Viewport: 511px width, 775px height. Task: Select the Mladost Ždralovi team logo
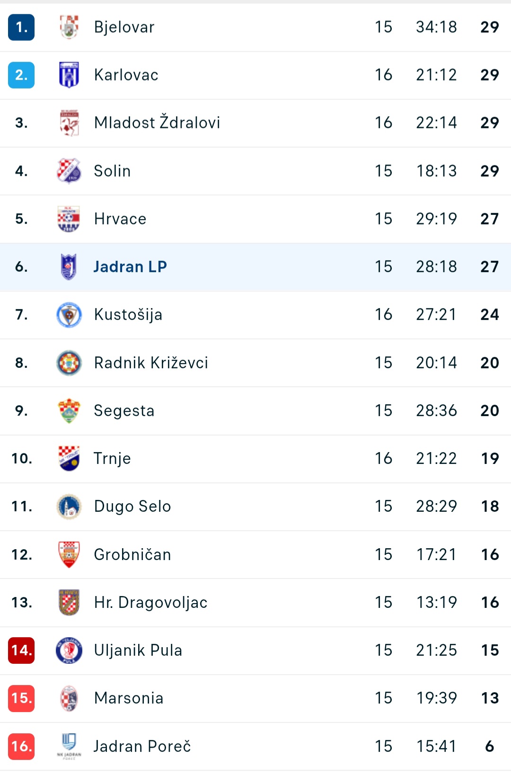tap(69, 123)
